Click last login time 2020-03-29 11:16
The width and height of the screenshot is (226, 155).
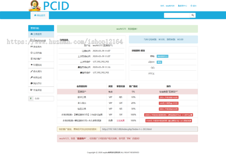pyautogui.click(x=101, y=67)
